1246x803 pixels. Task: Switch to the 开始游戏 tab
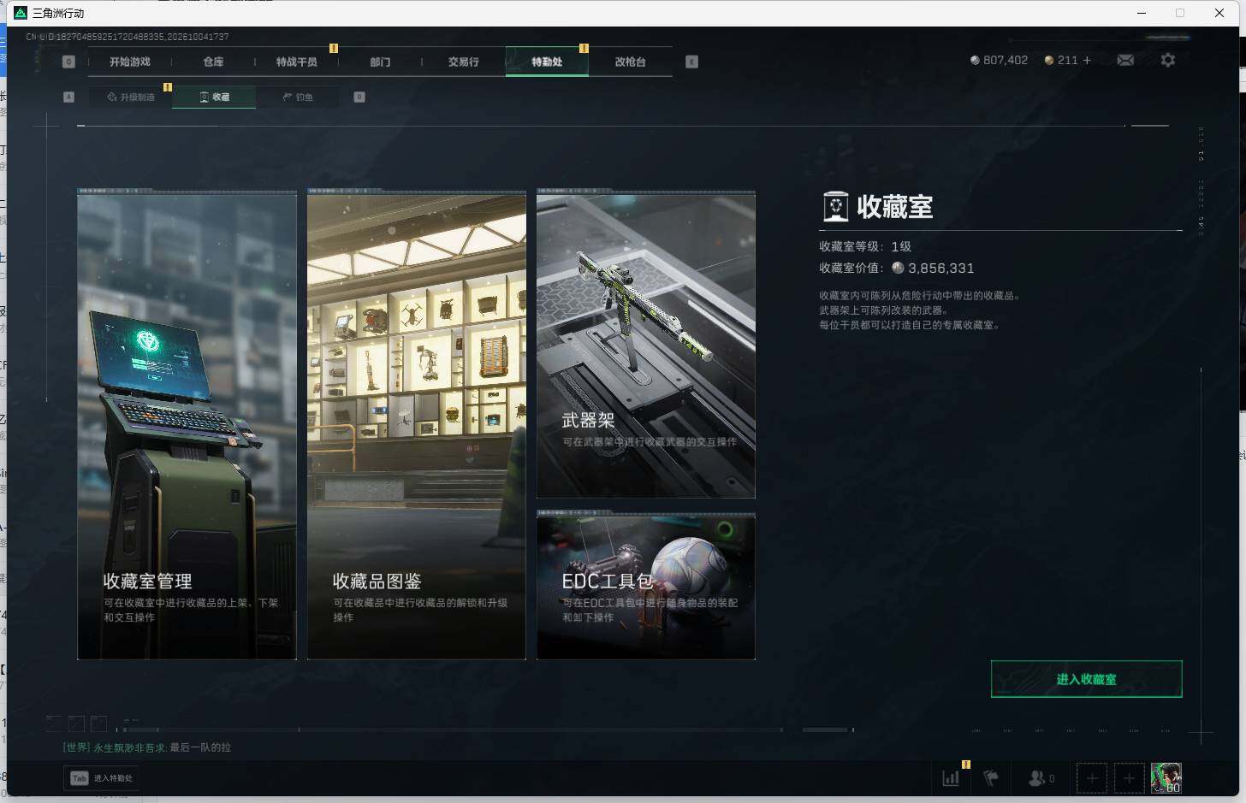tap(130, 62)
